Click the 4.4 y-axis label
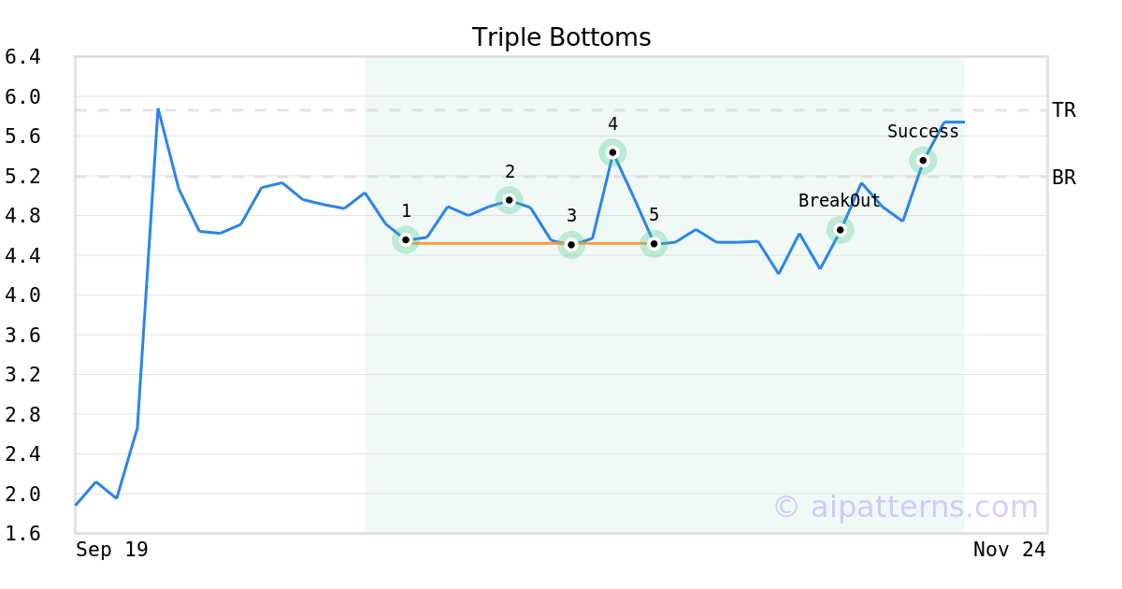 point(22,255)
